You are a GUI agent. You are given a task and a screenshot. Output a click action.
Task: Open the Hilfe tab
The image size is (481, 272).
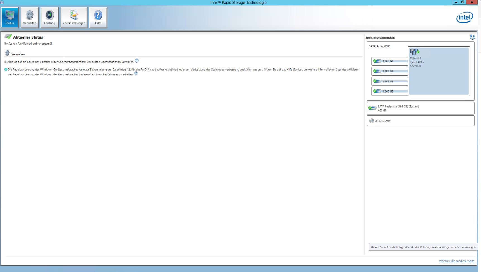click(x=98, y=17)
